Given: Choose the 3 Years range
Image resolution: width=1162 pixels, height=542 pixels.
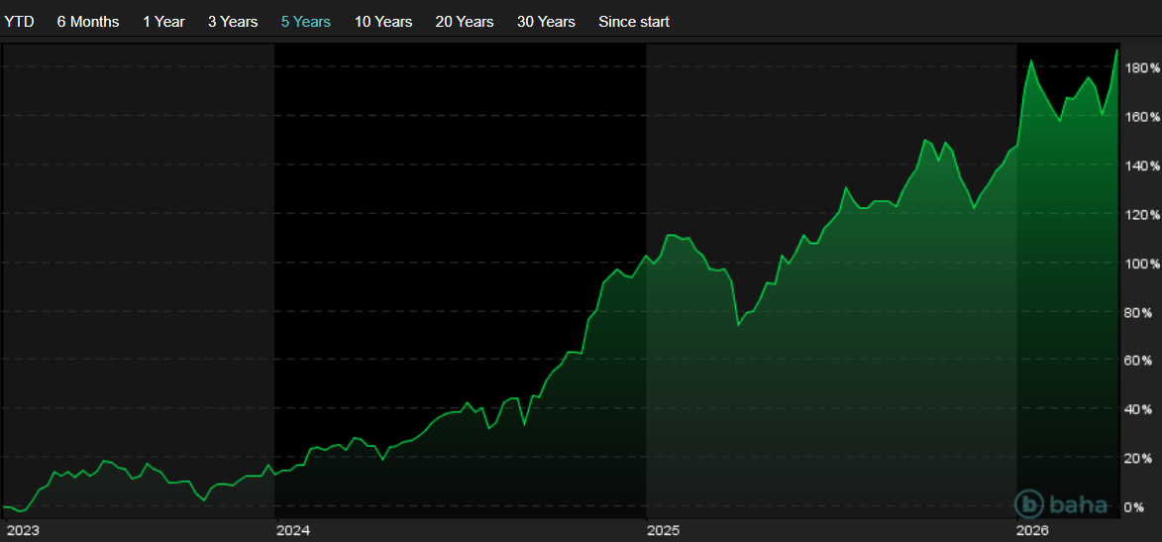Looking at the screenshot, I should click(233, 22).
